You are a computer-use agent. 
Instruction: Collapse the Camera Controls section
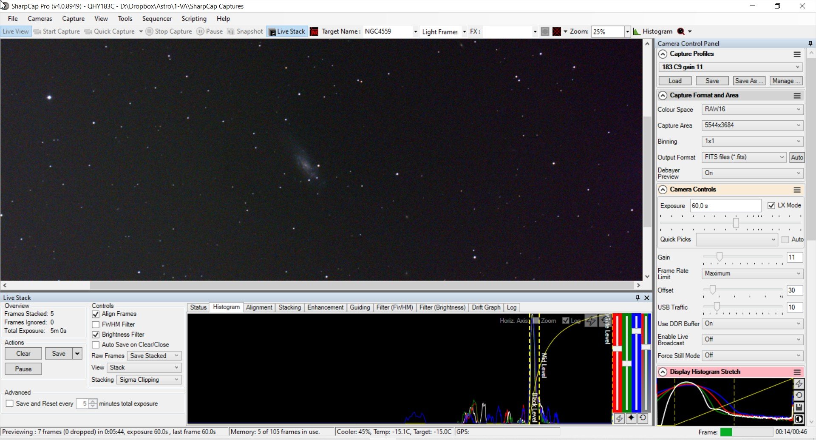[x=663, y=190]
